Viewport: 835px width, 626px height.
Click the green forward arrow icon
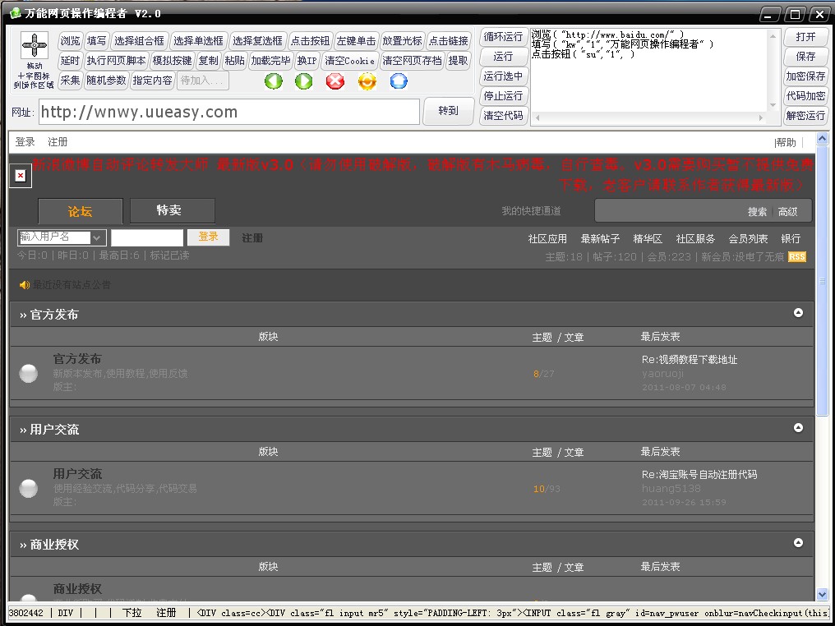pyautogui.click(x=303, y=81)
